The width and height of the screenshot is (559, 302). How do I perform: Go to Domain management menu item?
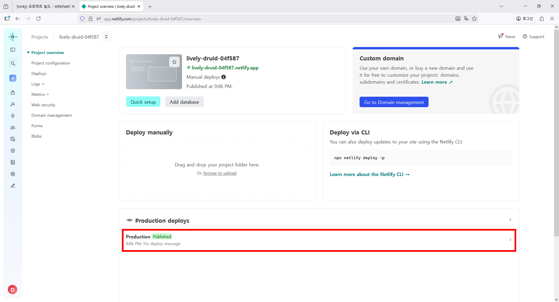click(51, 115)
